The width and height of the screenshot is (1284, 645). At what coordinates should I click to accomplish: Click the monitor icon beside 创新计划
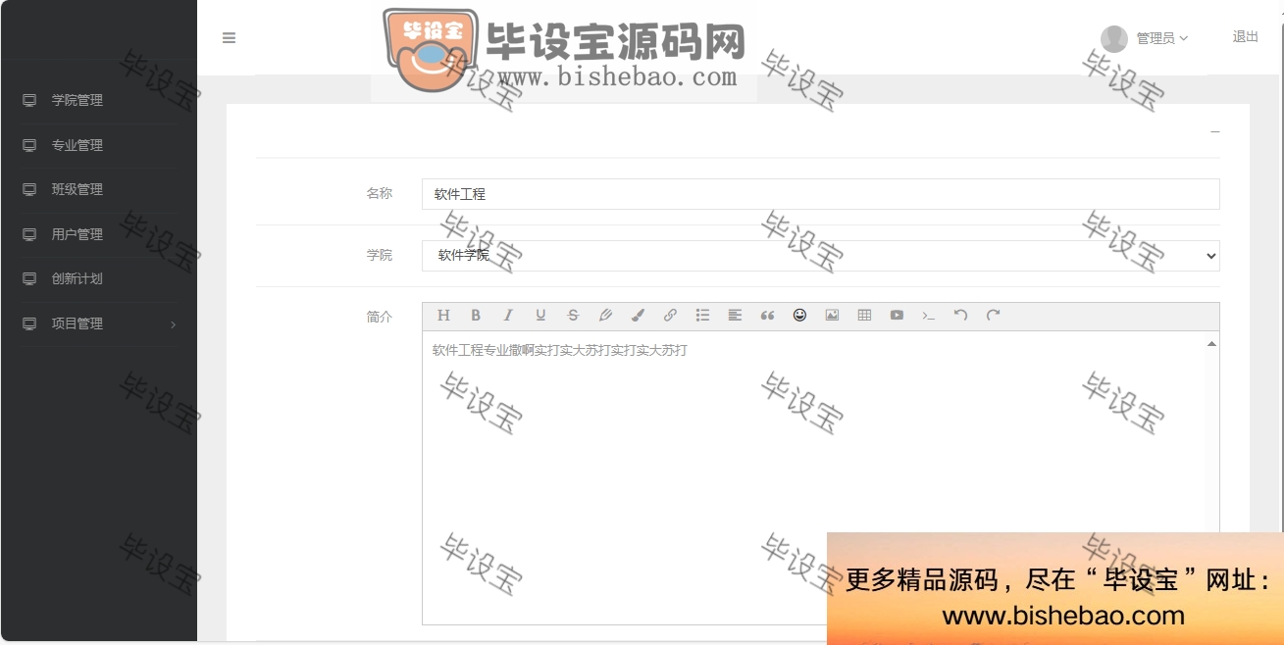[29, 278]
